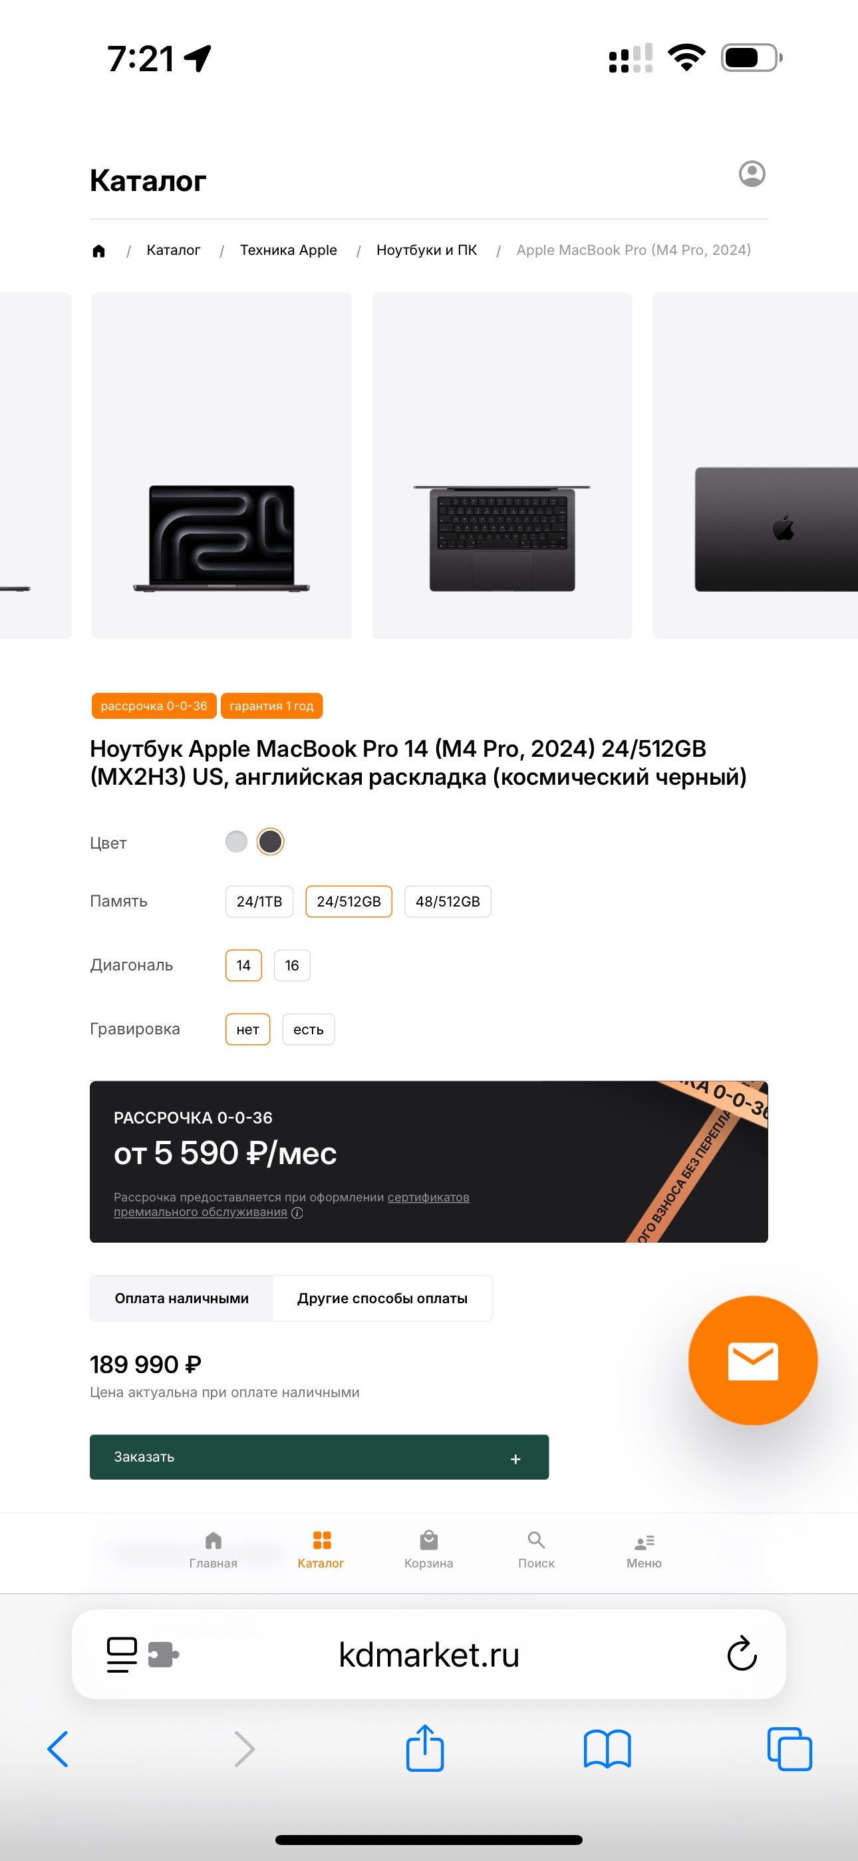The height and width of the screenshot is (1861, 858).
Task: Go to home via breadcrumb house icon
Action: [99, 251]
